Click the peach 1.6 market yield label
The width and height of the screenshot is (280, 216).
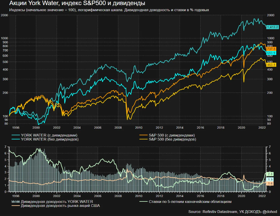270,183
